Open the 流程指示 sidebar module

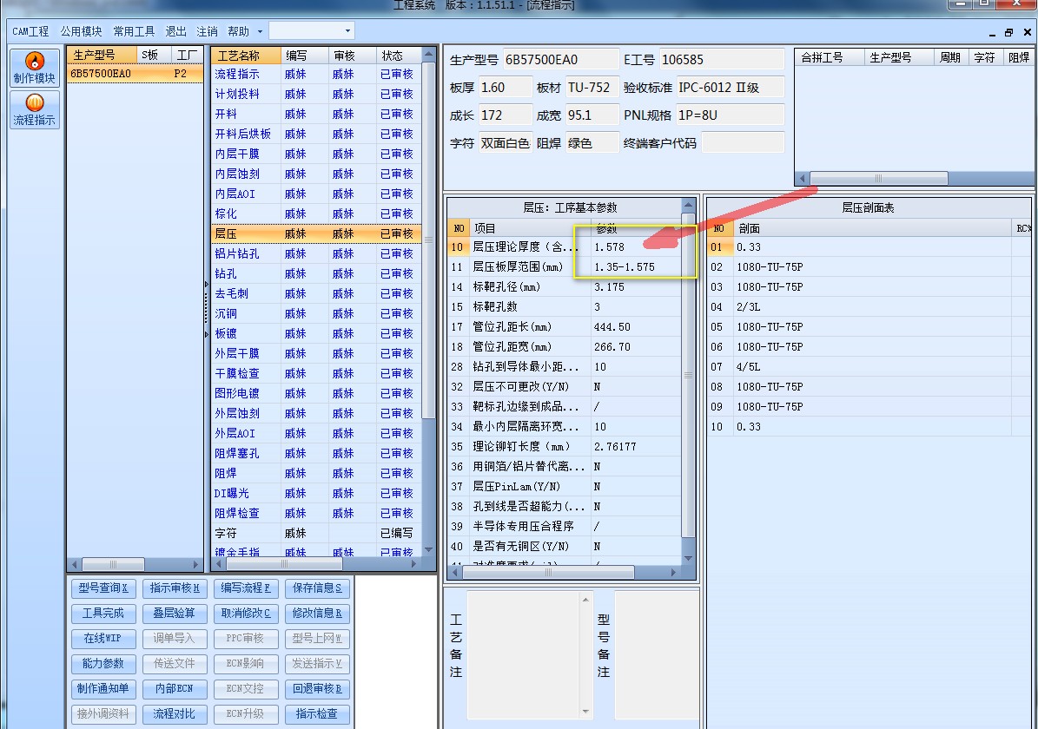point(35,110)
